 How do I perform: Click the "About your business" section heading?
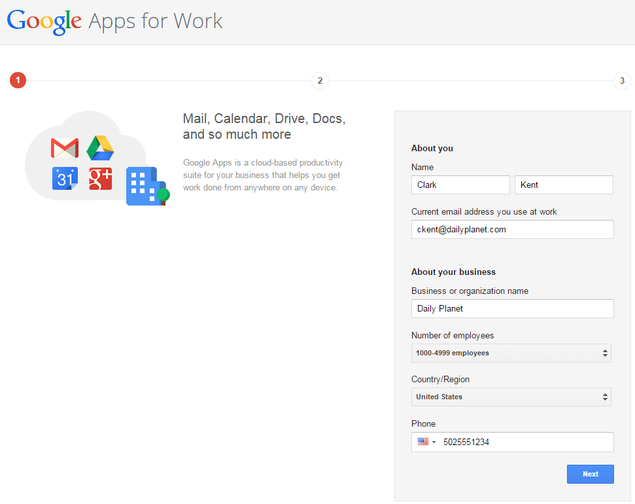[x=454, y=272]
